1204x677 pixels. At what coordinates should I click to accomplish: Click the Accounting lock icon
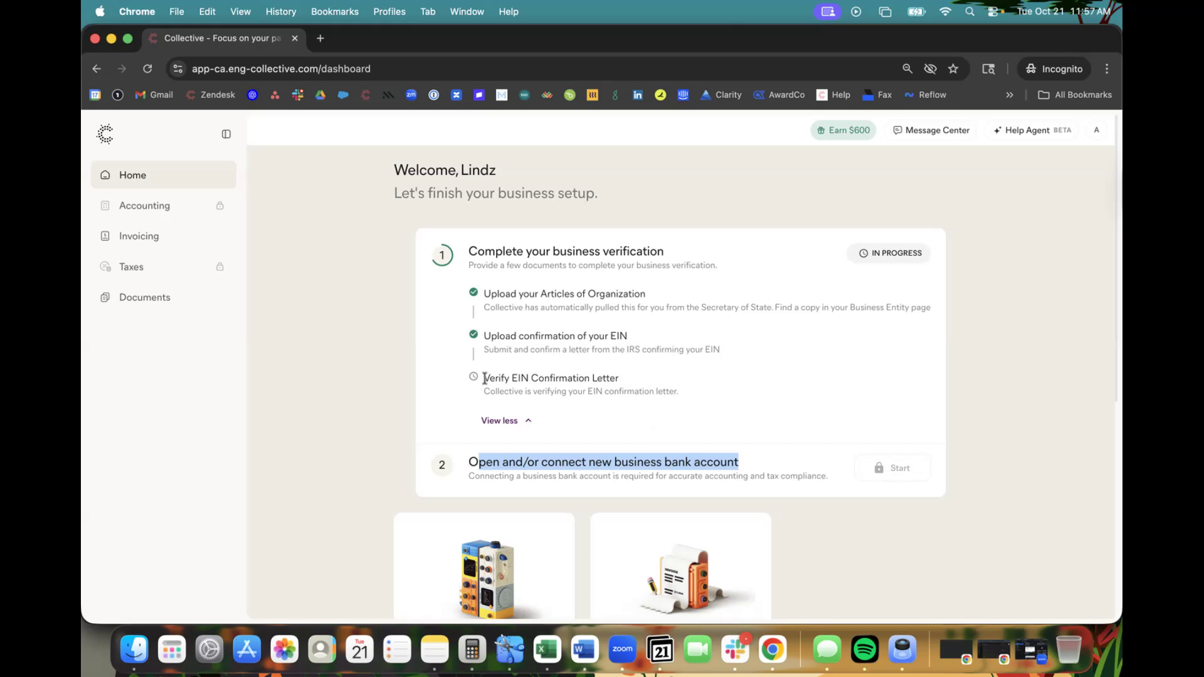(220, 206)
